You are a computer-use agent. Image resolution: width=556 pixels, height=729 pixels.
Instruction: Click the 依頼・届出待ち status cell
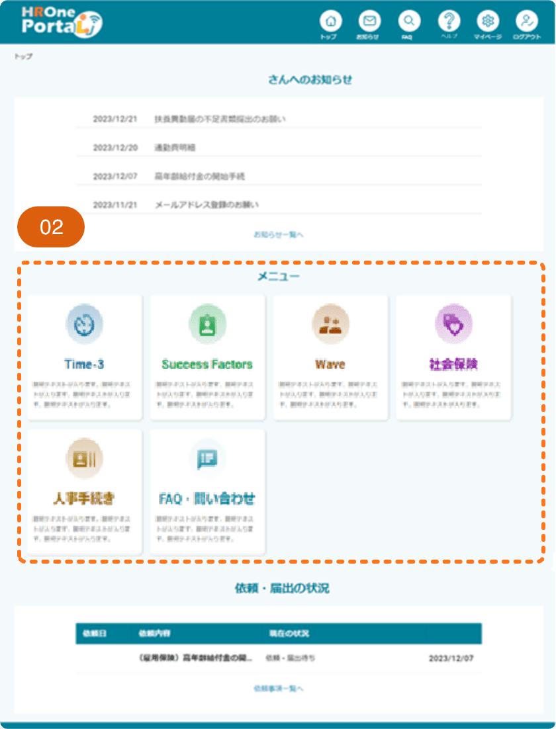pos(291,658)
